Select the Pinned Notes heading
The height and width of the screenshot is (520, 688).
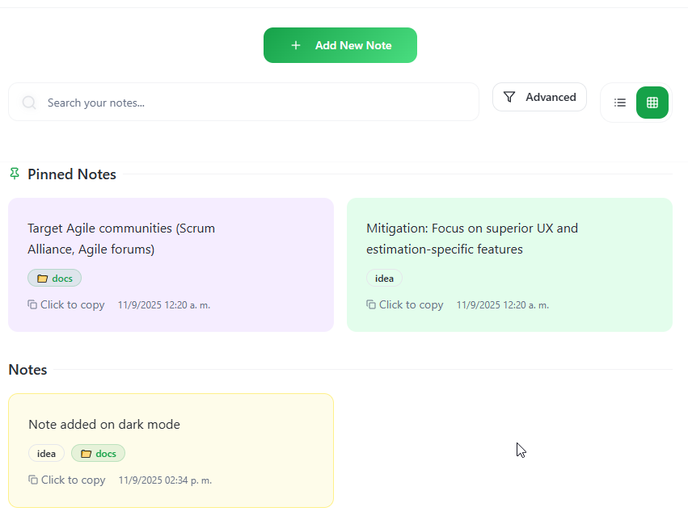click(72, 174)
